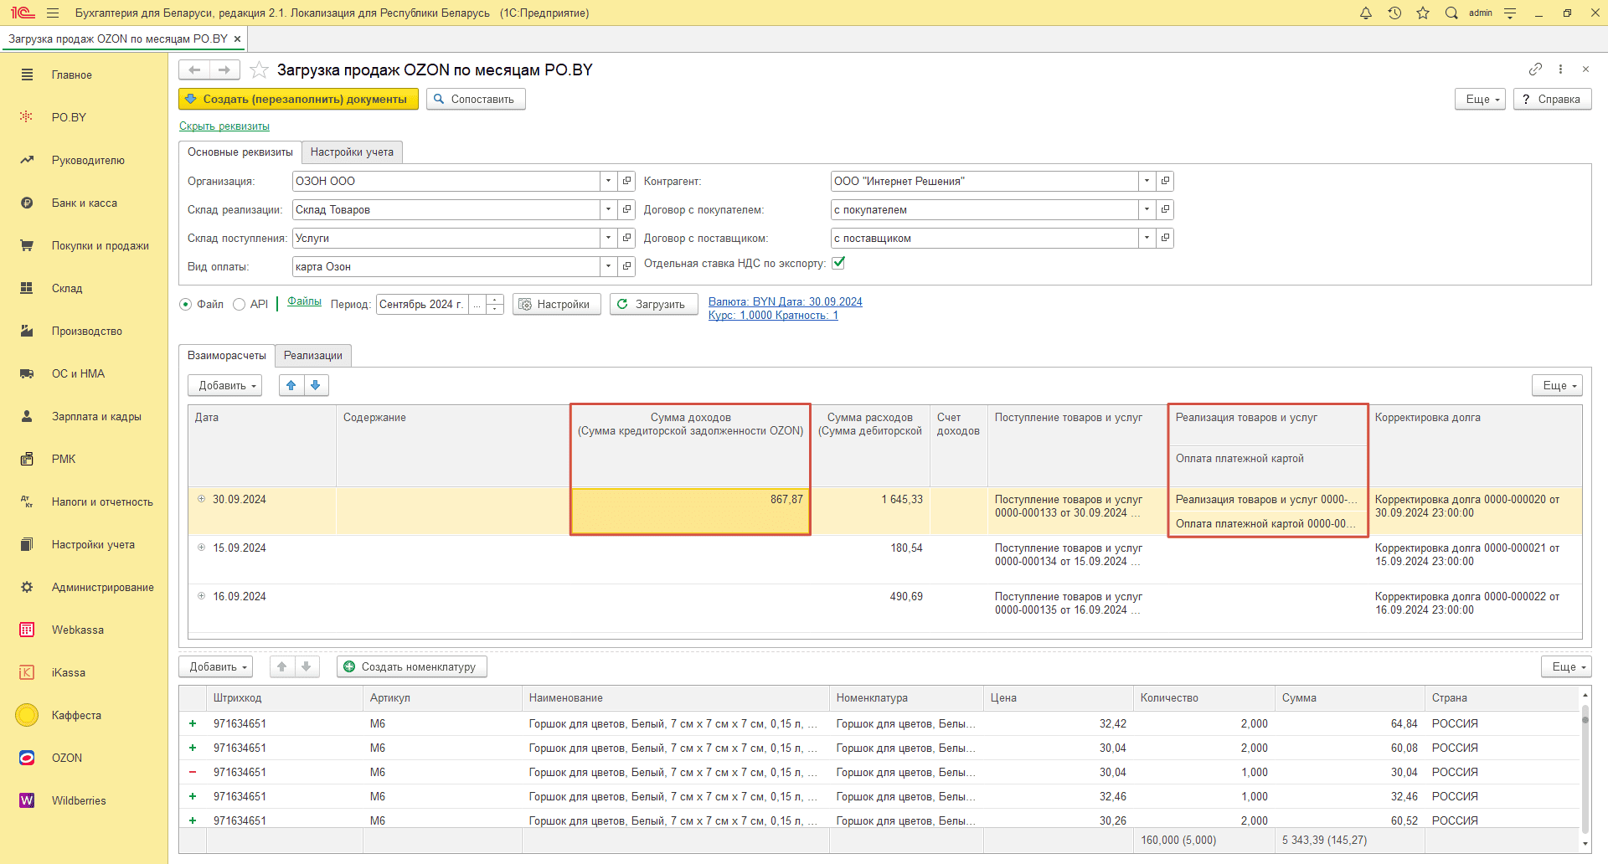Click Создать (перезаполнить) документы button

click(x=298, y=99)
